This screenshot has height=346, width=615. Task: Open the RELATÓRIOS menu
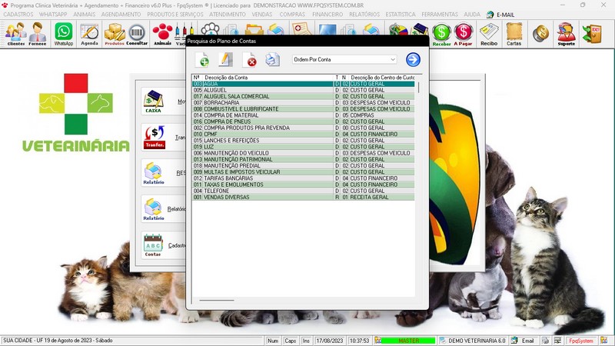coord(364,15)
